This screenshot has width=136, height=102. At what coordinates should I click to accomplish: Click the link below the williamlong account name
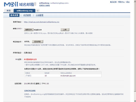44,5
